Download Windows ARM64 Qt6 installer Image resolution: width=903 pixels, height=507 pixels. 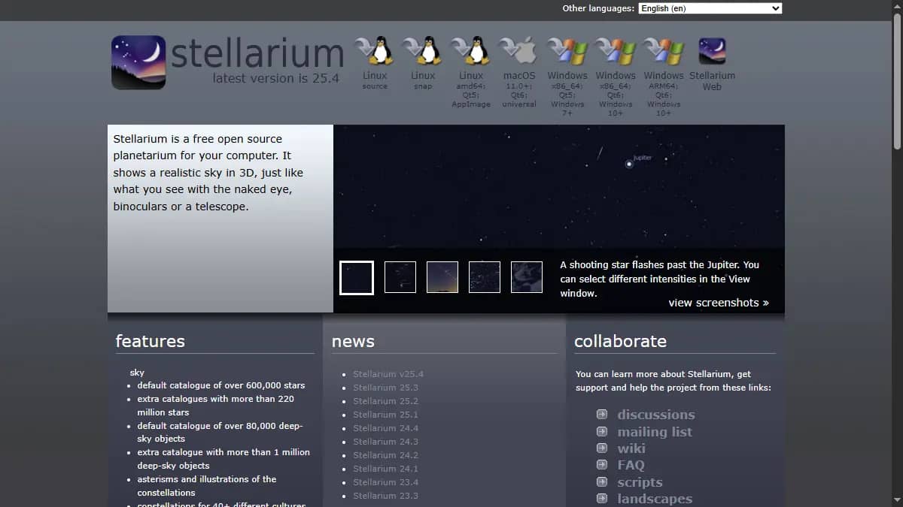click(x=664, y=77)
